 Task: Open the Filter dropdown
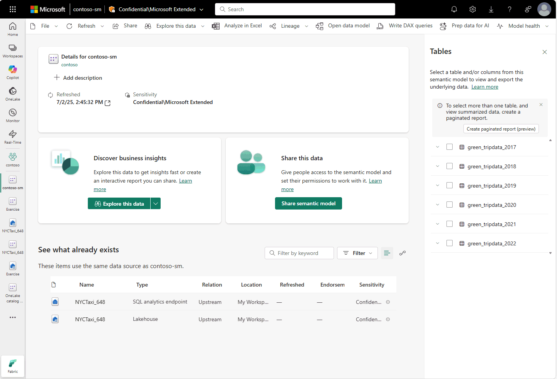[357, 253]
